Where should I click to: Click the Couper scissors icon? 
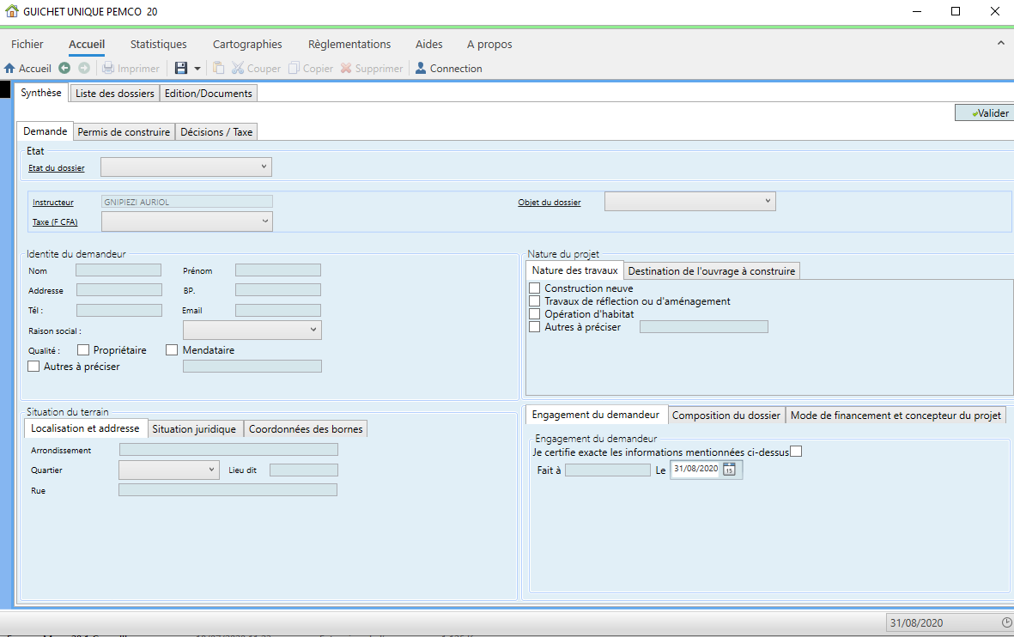coord(238,68)
